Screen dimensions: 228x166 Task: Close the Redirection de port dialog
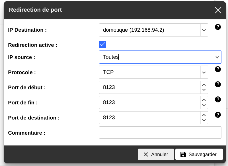pyautogui.click(x=218, y=10)
